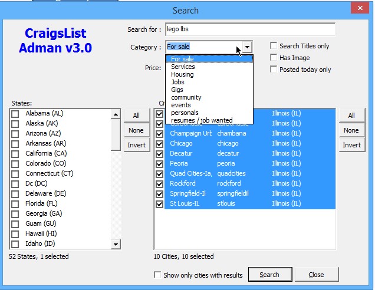Check the Guam (GU) state box
Screen dimensions: 375x290
coord(15,224)
